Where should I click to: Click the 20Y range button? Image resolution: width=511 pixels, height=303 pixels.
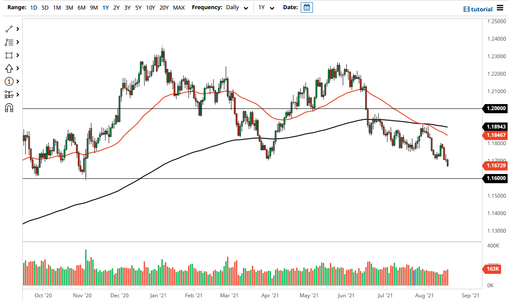164,7
